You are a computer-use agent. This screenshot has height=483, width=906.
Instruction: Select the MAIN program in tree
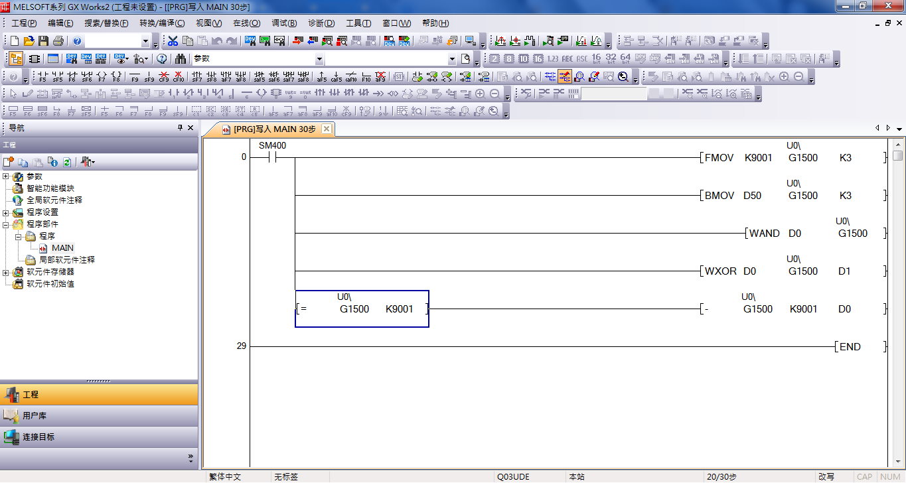[62, 247]
